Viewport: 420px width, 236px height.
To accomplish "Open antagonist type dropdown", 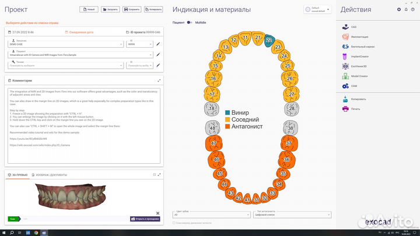I will pyautogui.click(x=292, y=214).
